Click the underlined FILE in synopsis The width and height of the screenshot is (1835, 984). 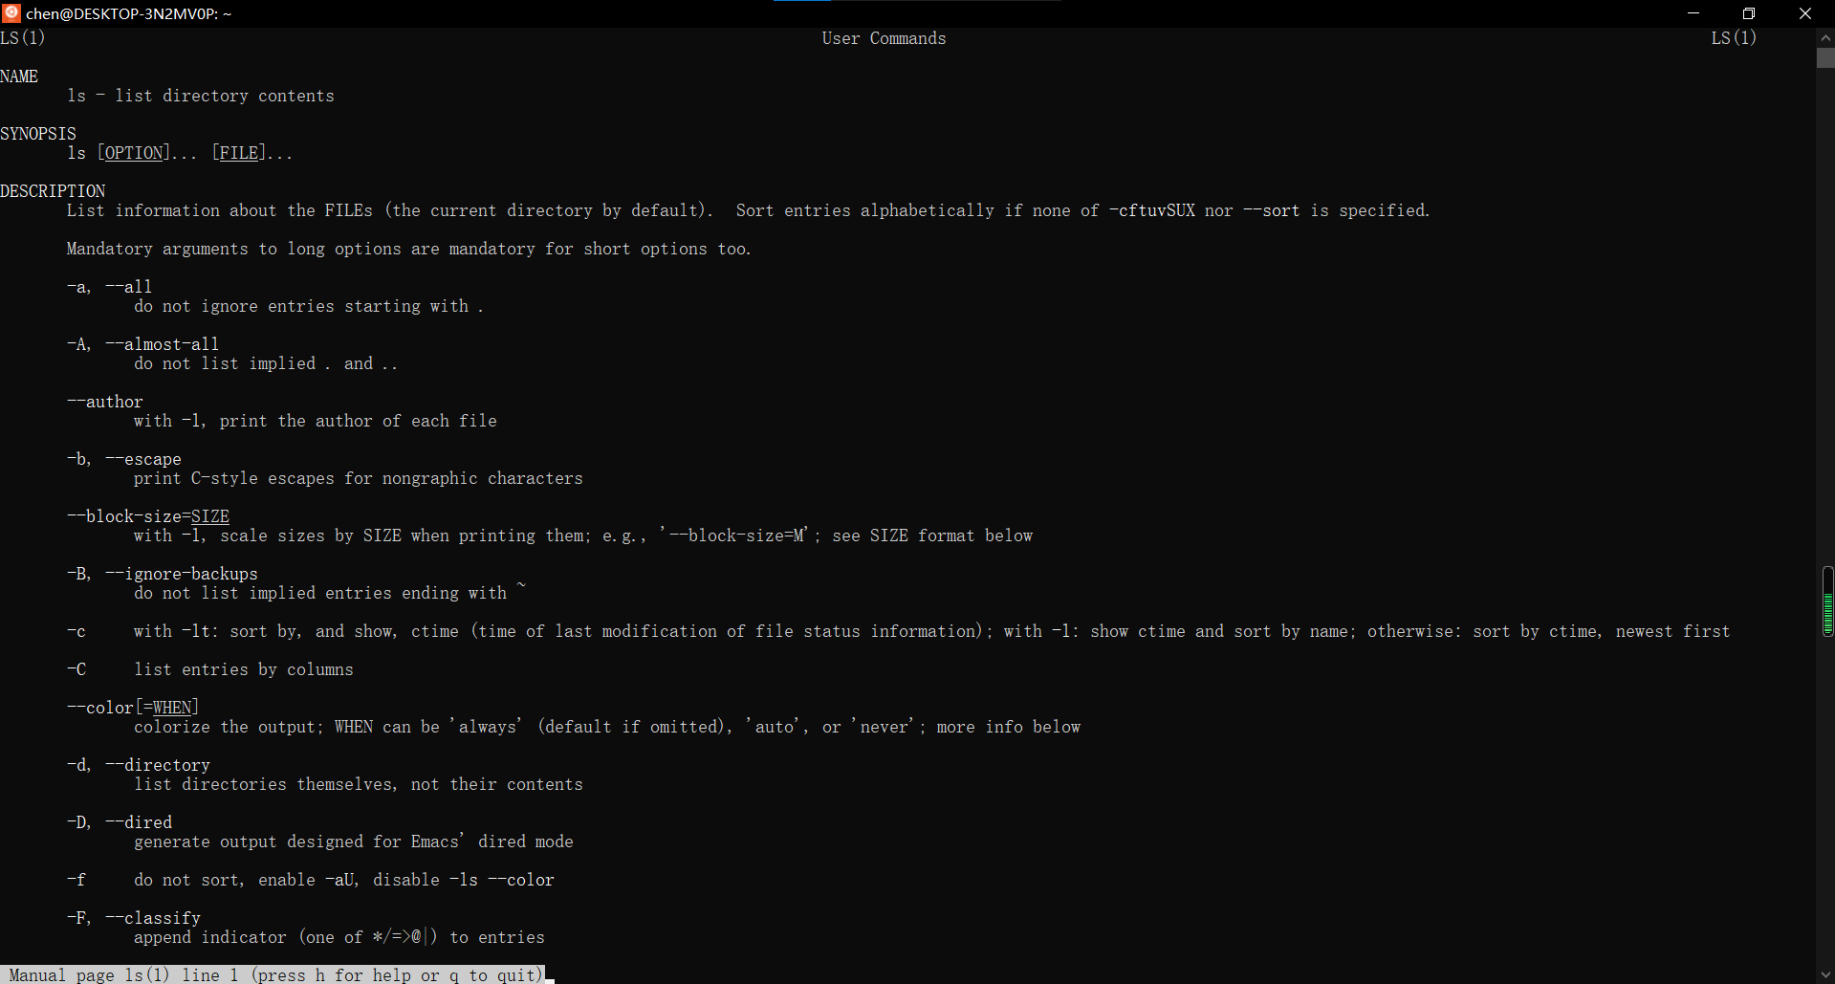point(239,153)
